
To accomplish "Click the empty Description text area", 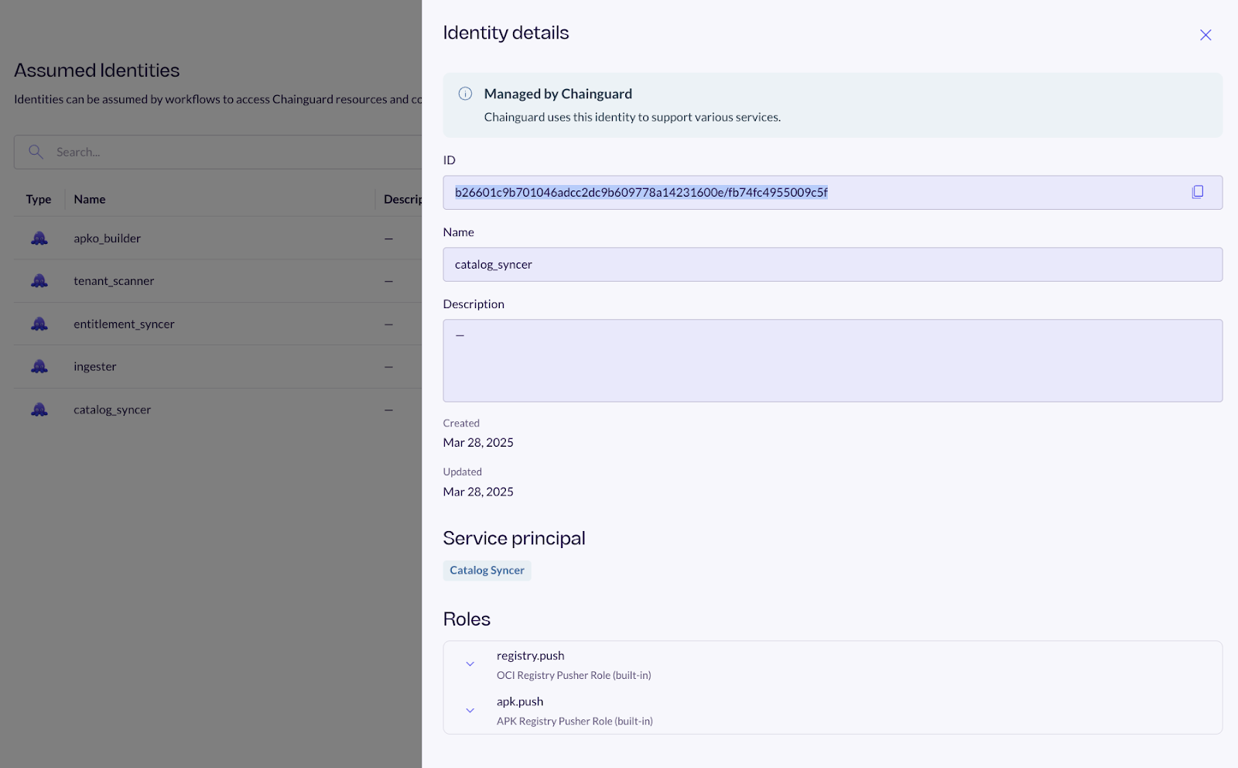I will tap(774, 360).
